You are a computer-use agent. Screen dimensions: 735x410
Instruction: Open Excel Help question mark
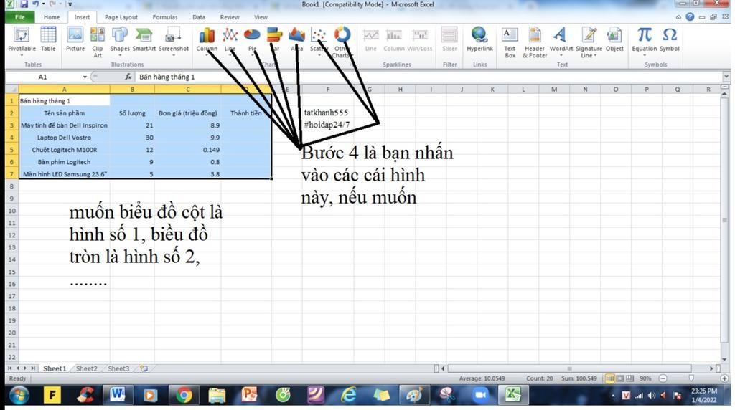690,17
